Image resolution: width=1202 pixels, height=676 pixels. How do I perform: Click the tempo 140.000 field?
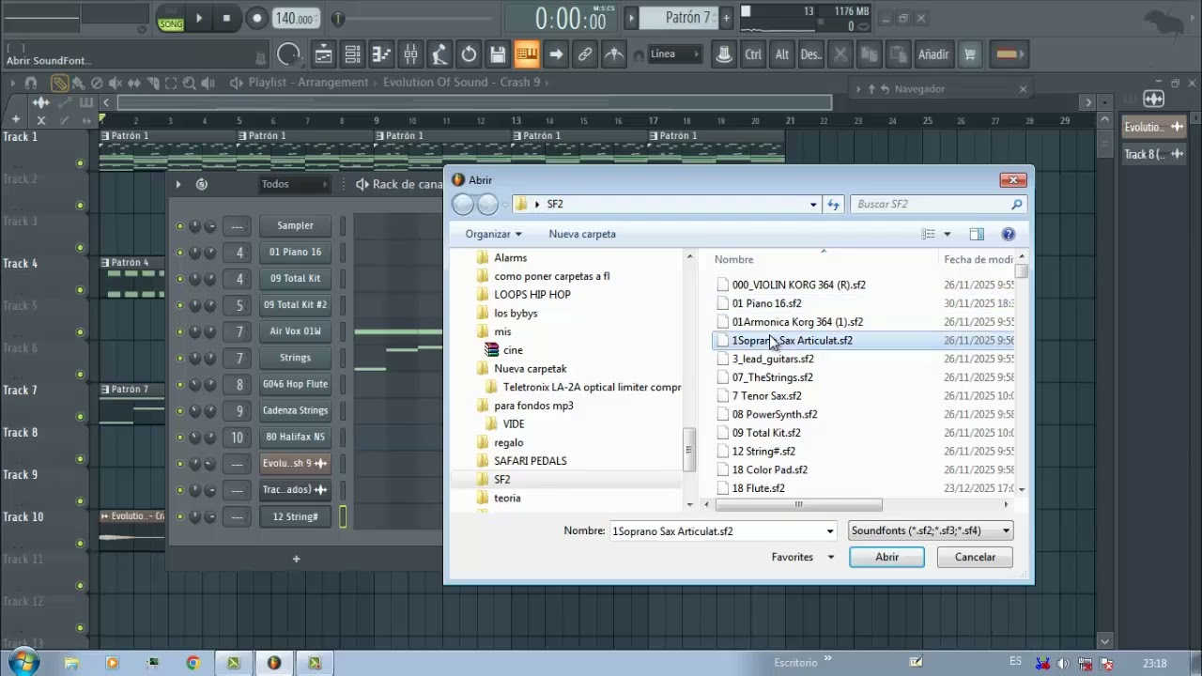coord(296,18)
